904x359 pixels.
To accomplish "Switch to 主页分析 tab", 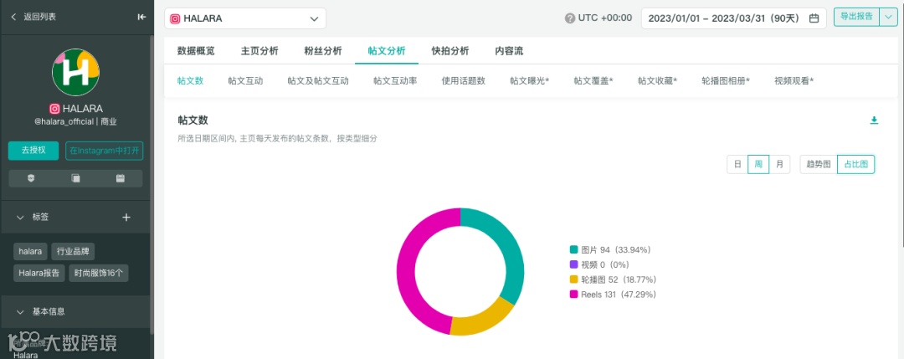I will [x=259, y=51].
